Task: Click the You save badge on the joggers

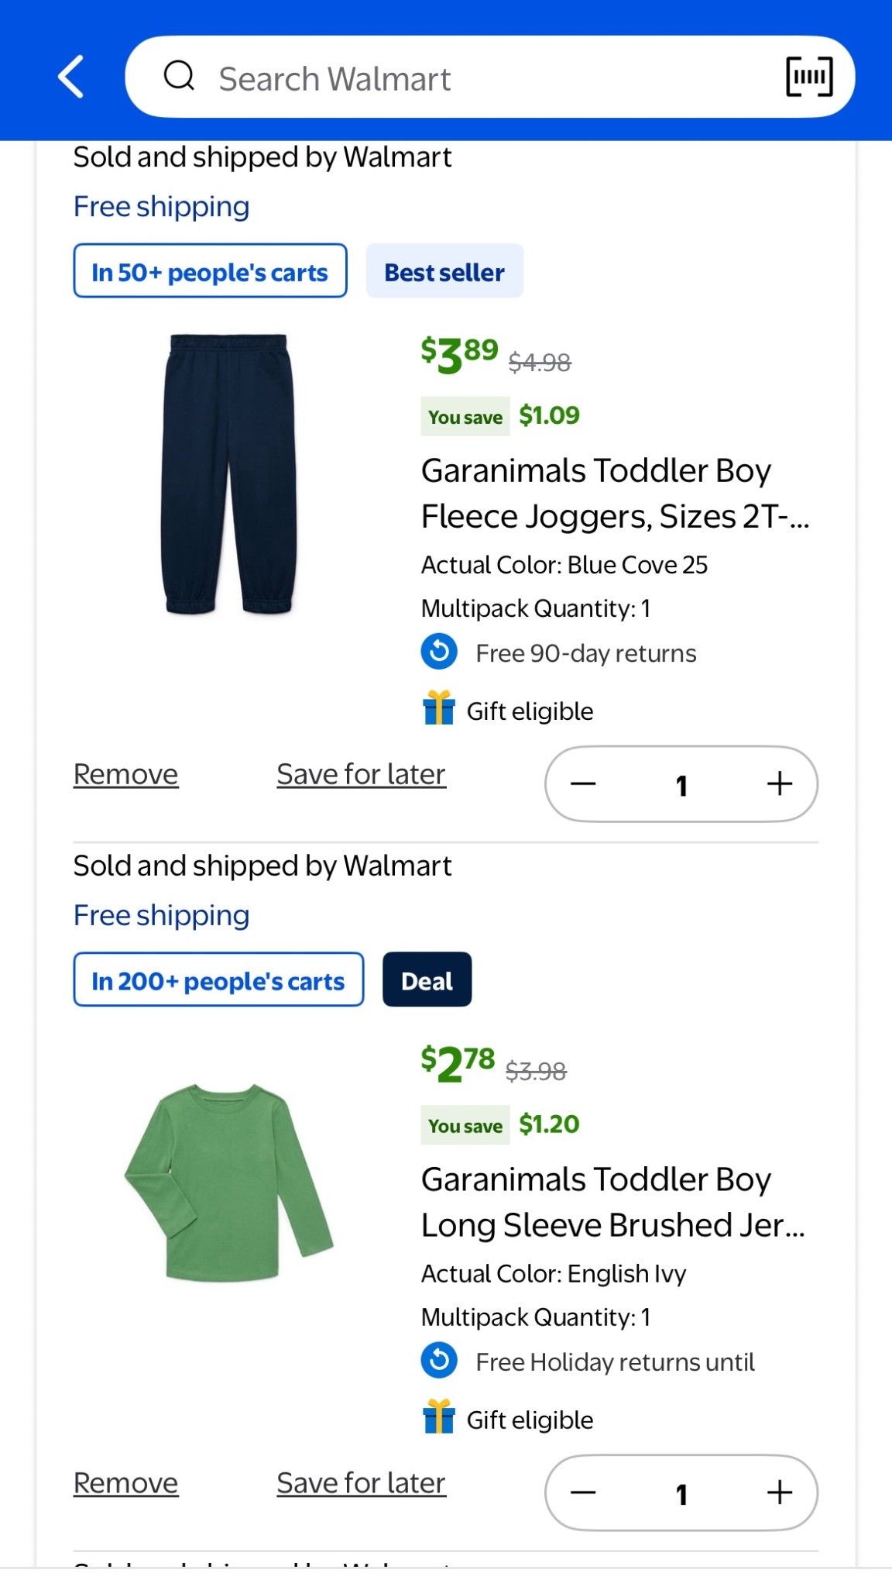Action: pyautogui.click(x=465, y=416)
